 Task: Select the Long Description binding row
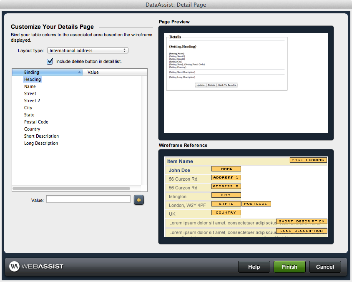[x=41, y=143]
